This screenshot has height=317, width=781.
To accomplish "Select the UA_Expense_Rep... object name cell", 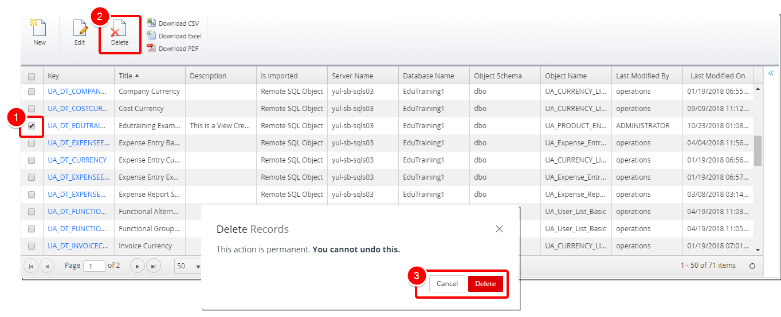I will click(x=576, y=195).
